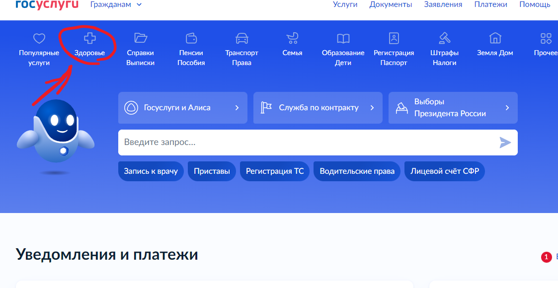The width and height of the screenshot is (558, 288).
Task: Select the Земля Дом house icon
Action: pyautogui.click(x=495, y=37)
